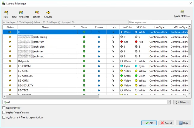Click the LineColor column header
This screenshot has height=128, width=194.
pyautogui.click(x=127, y=27)
